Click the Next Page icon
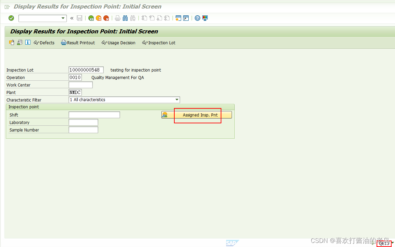 tap(159, 18)
